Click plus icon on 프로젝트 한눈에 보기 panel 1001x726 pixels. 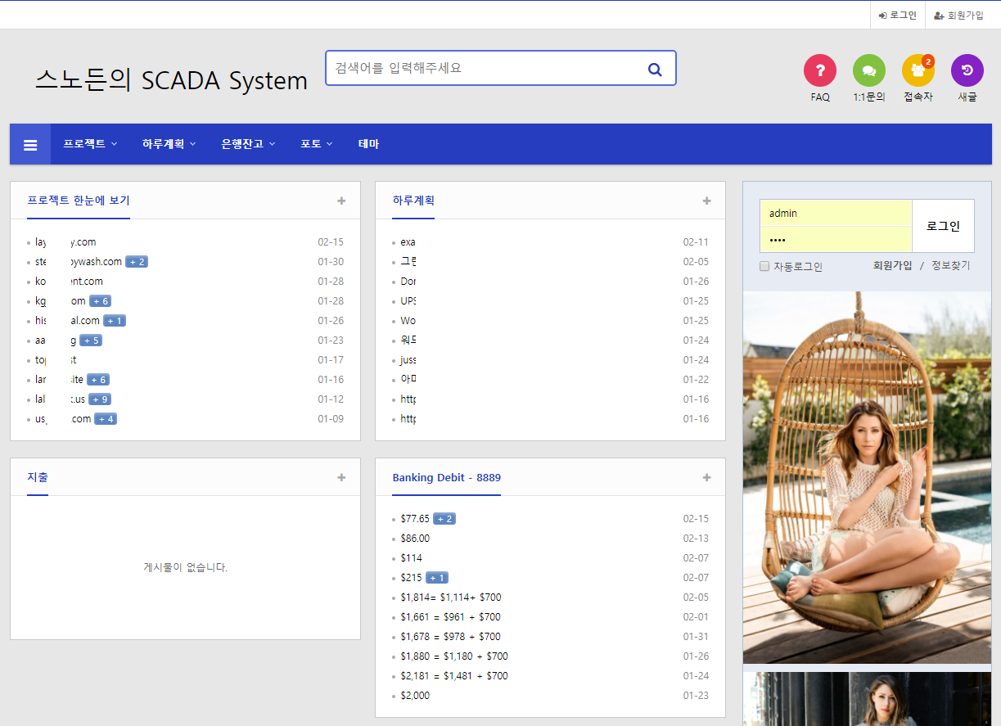[341, 201]
